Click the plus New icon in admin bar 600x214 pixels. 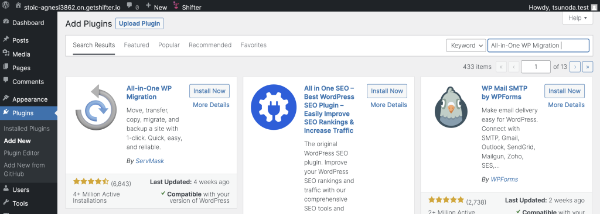(148, 6)
